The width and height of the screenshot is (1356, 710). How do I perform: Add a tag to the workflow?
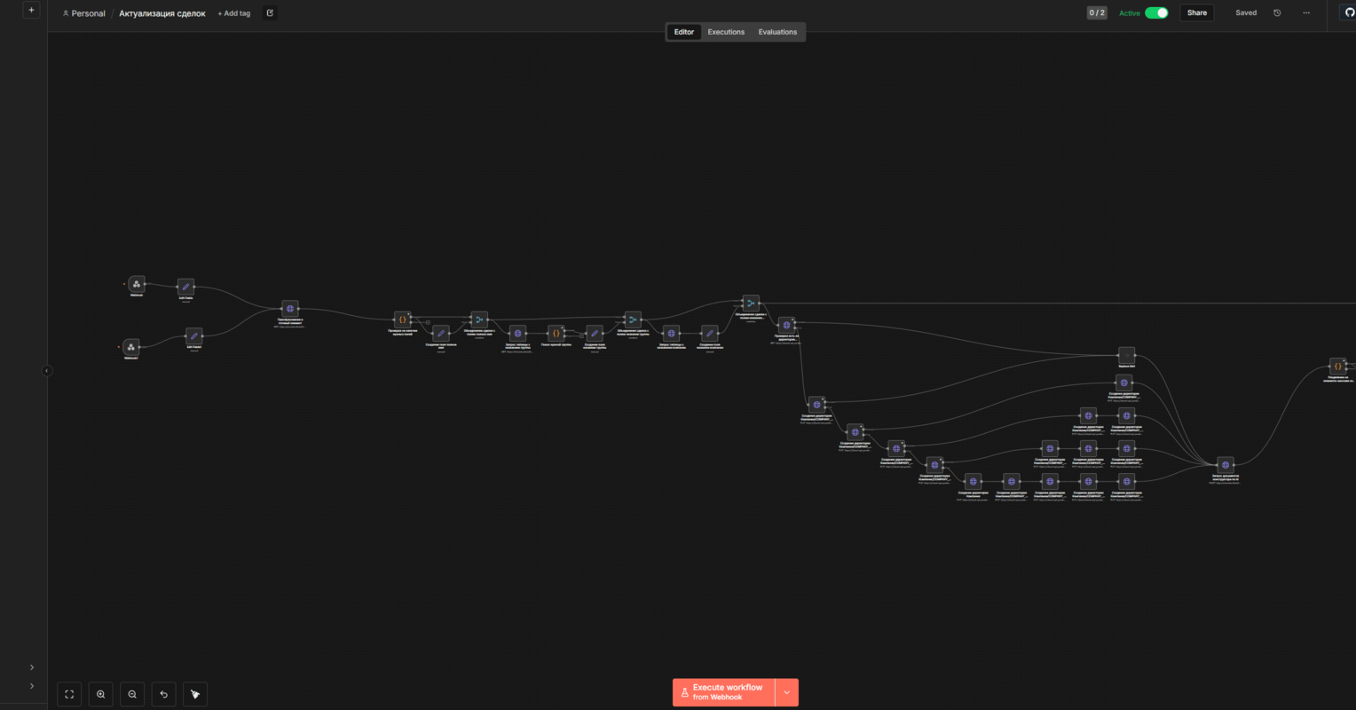[234, 13]
